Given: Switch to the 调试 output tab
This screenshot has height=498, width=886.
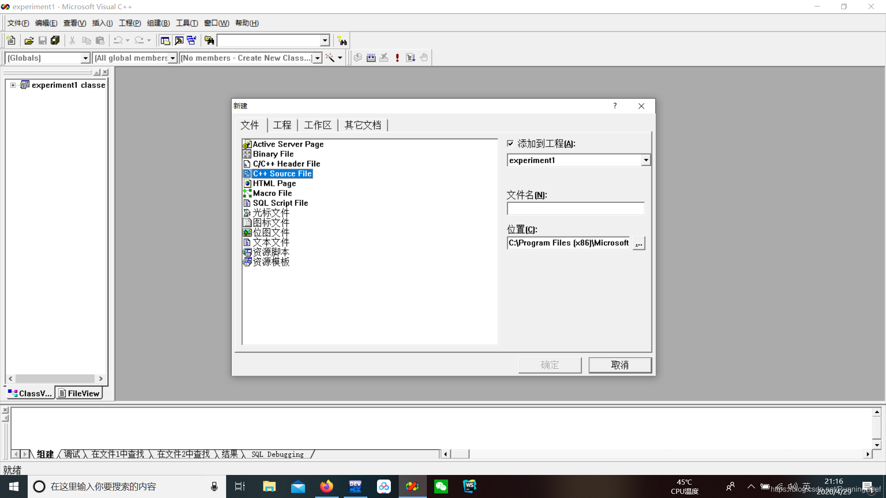Looking at the screenshot, I should click(72, 454).
